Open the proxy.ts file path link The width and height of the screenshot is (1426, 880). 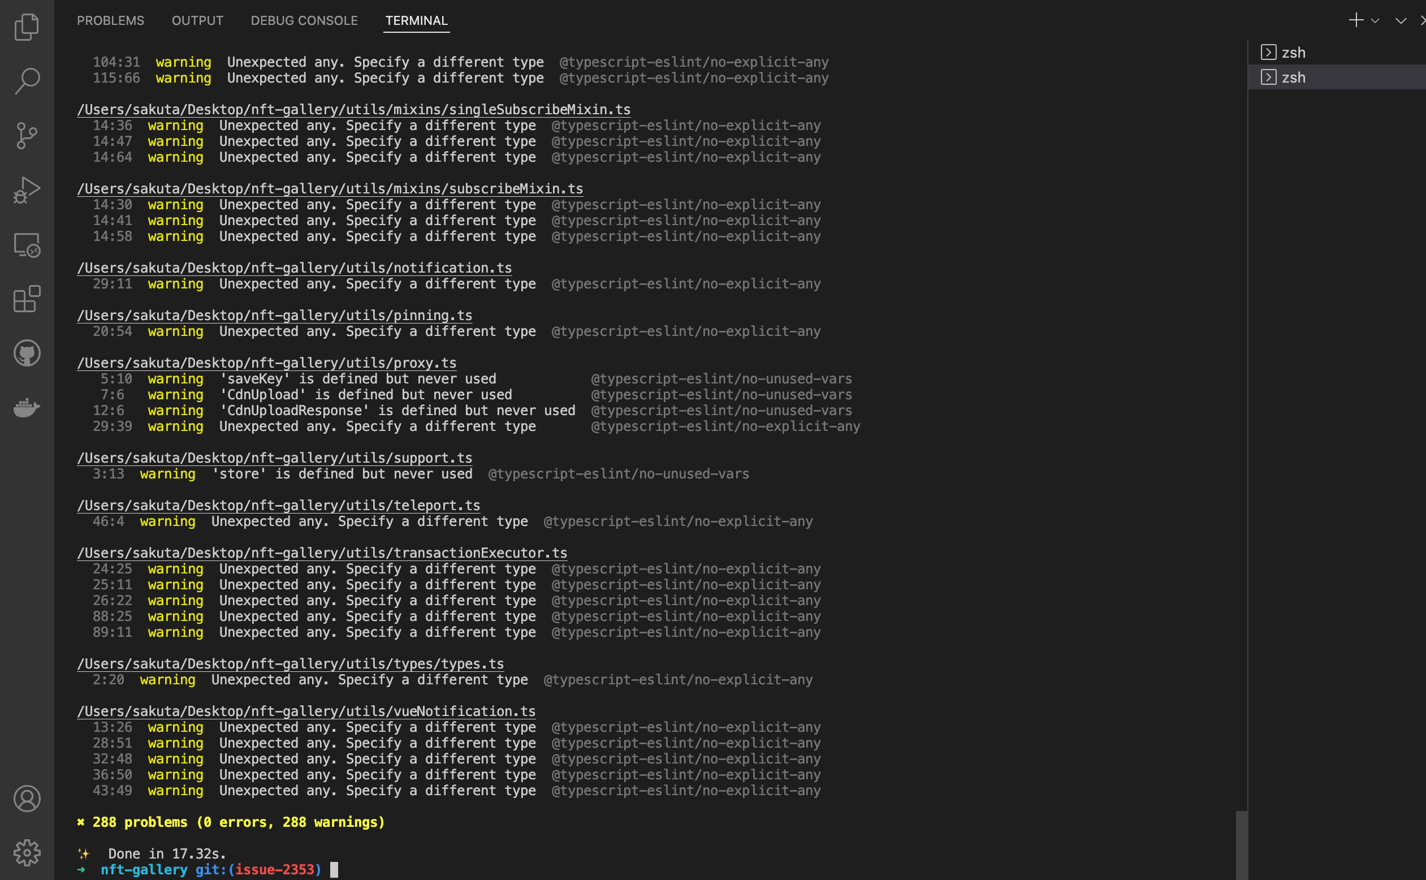tap(266, 363)
